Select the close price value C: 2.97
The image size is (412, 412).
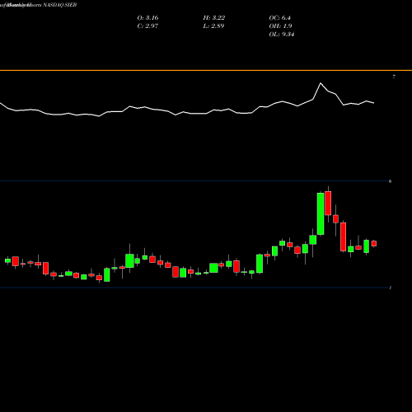[147, 26]
